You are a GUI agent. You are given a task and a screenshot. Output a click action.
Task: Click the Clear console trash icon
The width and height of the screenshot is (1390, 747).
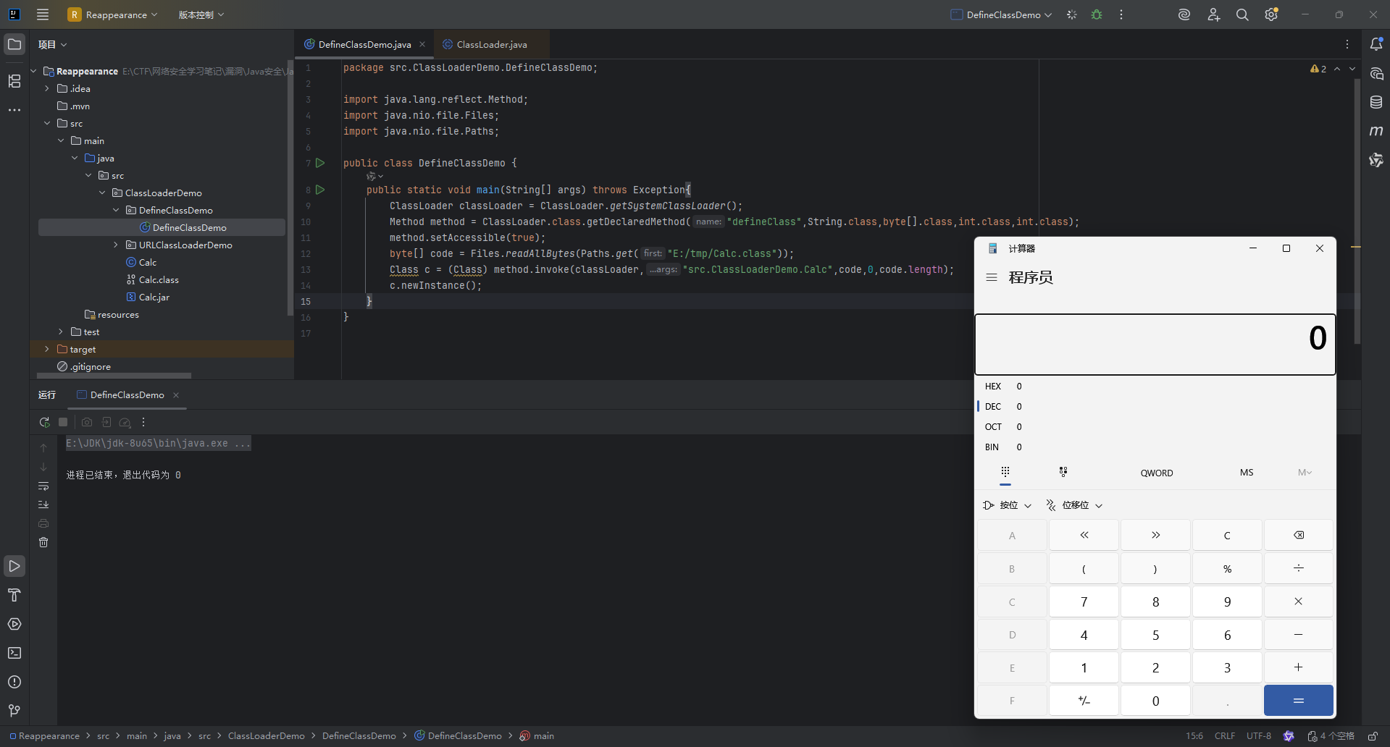pos(43,542)
